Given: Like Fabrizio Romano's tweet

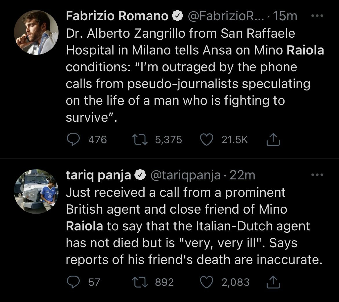Looking at the screenshot, I should (207, 140).
